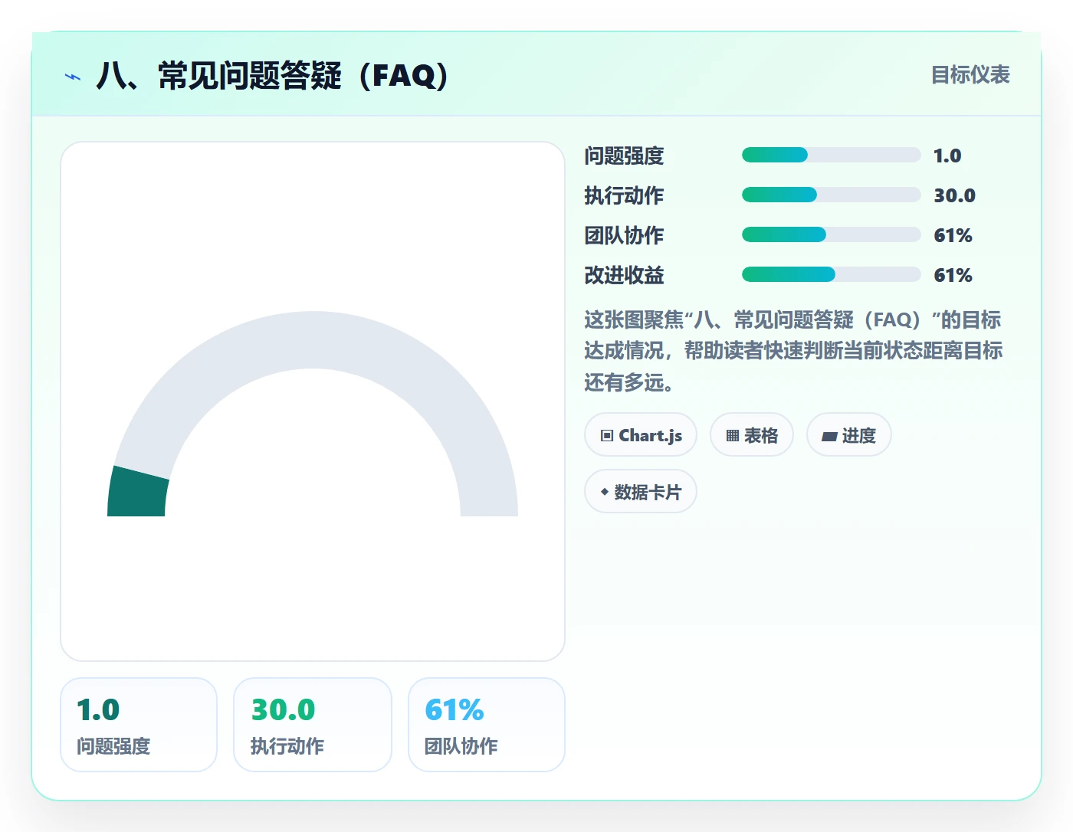1073x832 pixels.
Task: Click the diamond icon on 数据卡片 tag
Action: [x=605, y=492]
